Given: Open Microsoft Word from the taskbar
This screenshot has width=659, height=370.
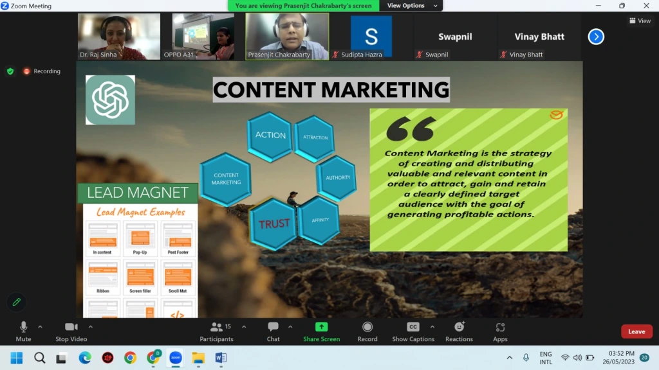Looking at the screenshot, I should pyautogui.click(x=220, y=358).
